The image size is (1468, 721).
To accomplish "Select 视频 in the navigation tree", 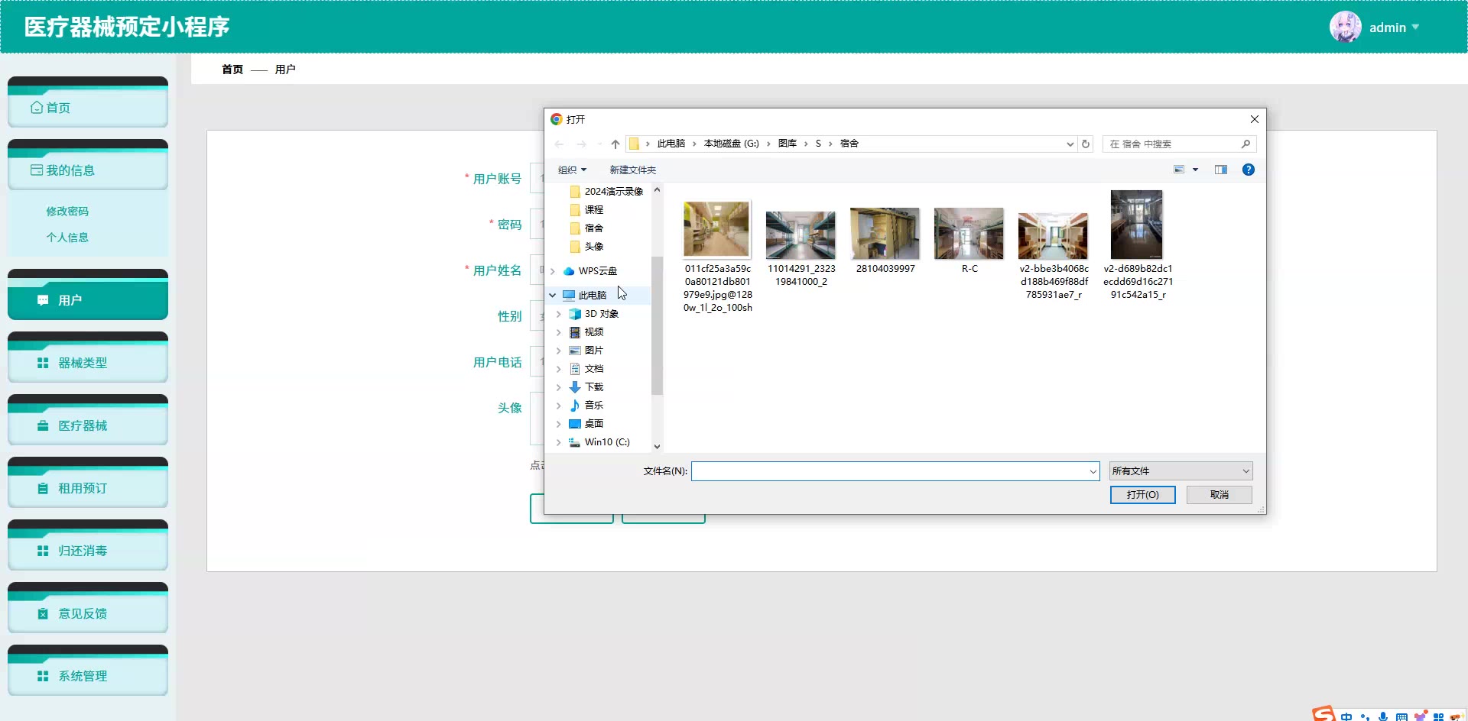I will 593,332.
